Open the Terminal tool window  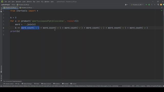pyautogui.click(x=65, y=84)
